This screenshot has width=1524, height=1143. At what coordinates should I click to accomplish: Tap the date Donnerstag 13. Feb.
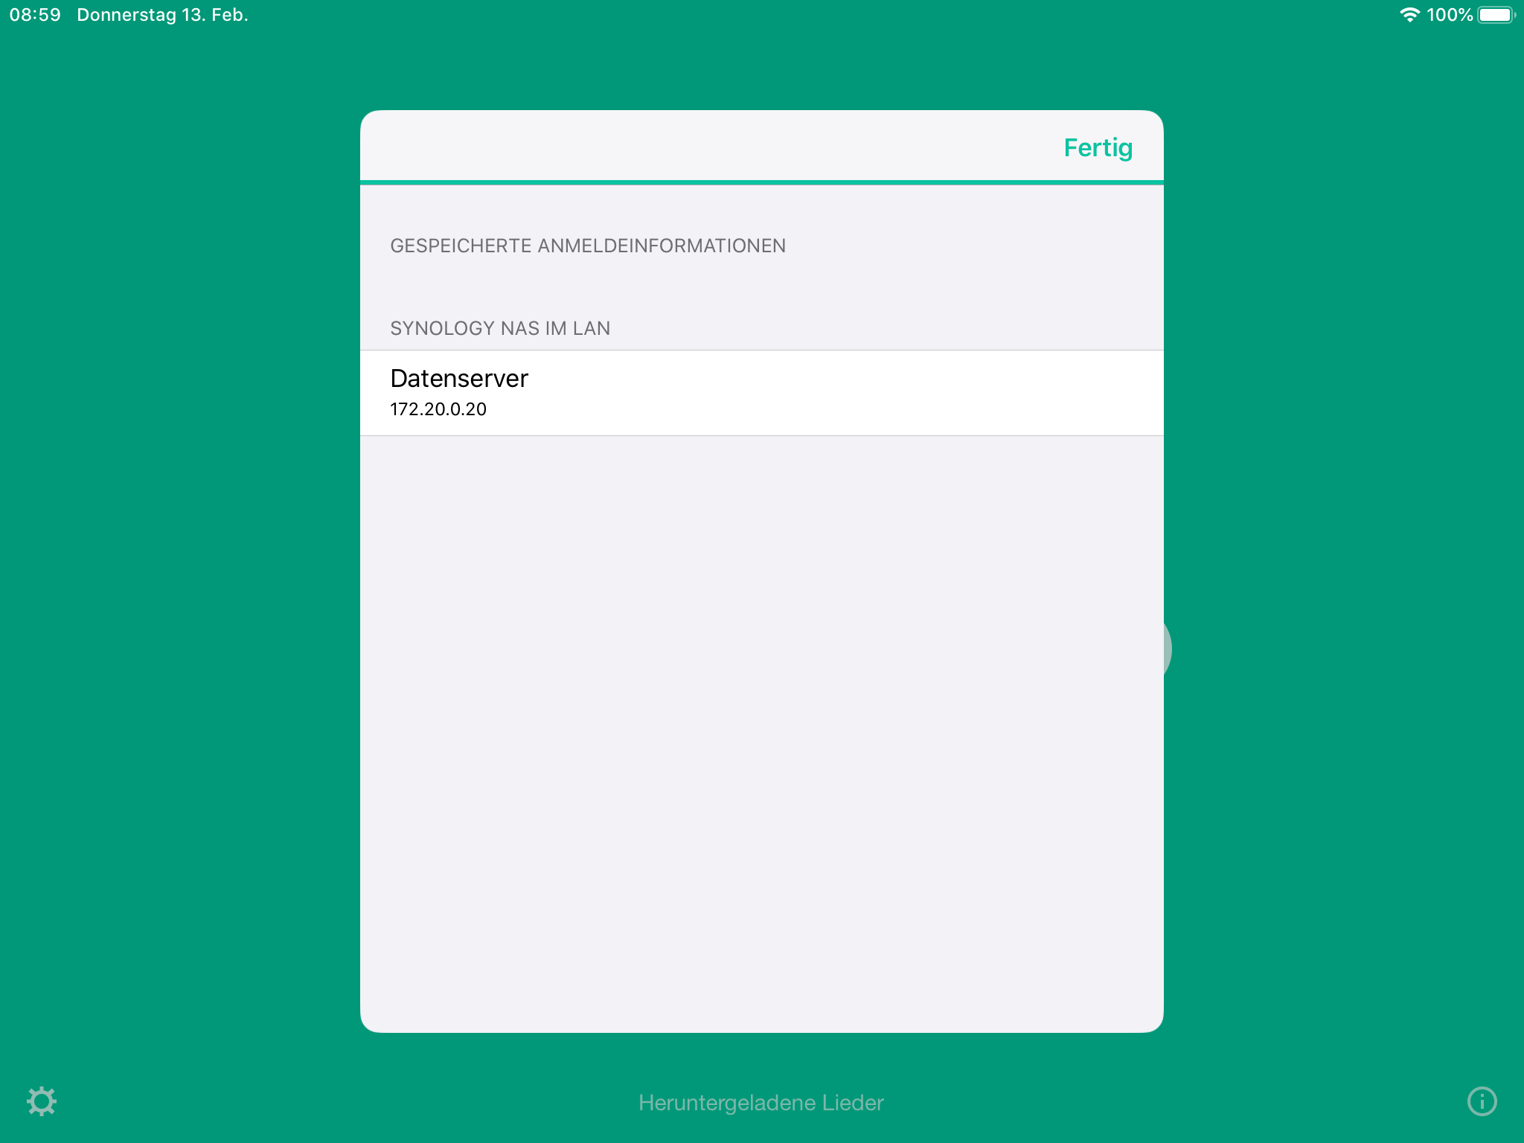162,15
